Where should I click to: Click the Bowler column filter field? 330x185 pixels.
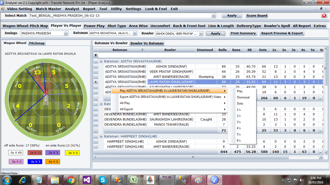point(171,55)
